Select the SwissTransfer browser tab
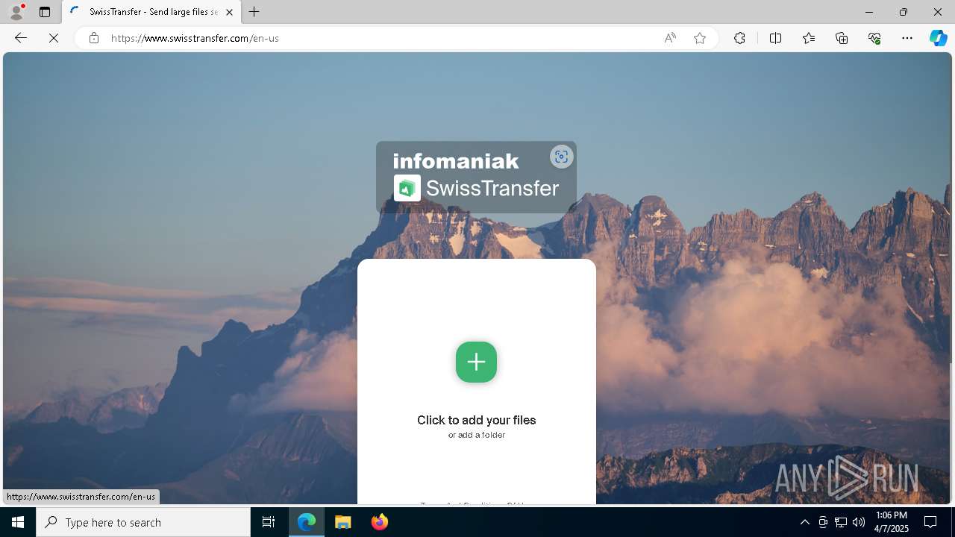 coord(151,12)
